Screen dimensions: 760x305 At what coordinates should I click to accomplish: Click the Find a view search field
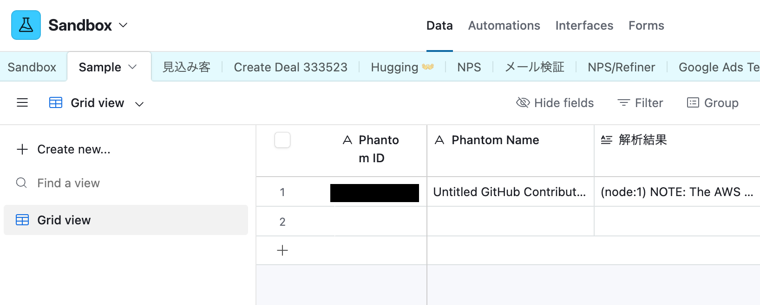[68, 183]
